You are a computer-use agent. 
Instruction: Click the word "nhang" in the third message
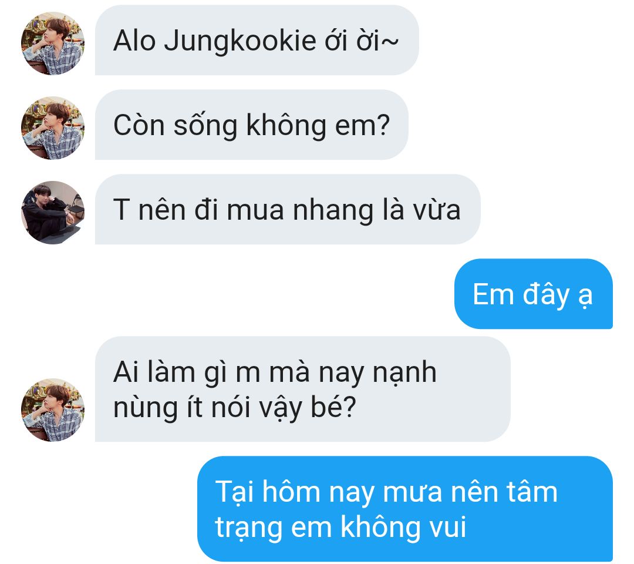tap(333, 211)
